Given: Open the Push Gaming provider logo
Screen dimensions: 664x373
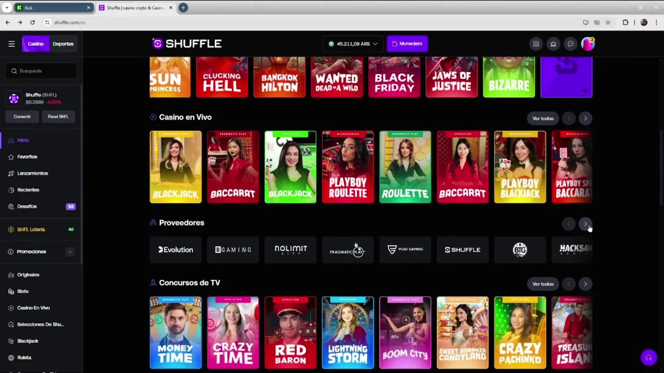Looking at the screenshot, I should point(405,250).
